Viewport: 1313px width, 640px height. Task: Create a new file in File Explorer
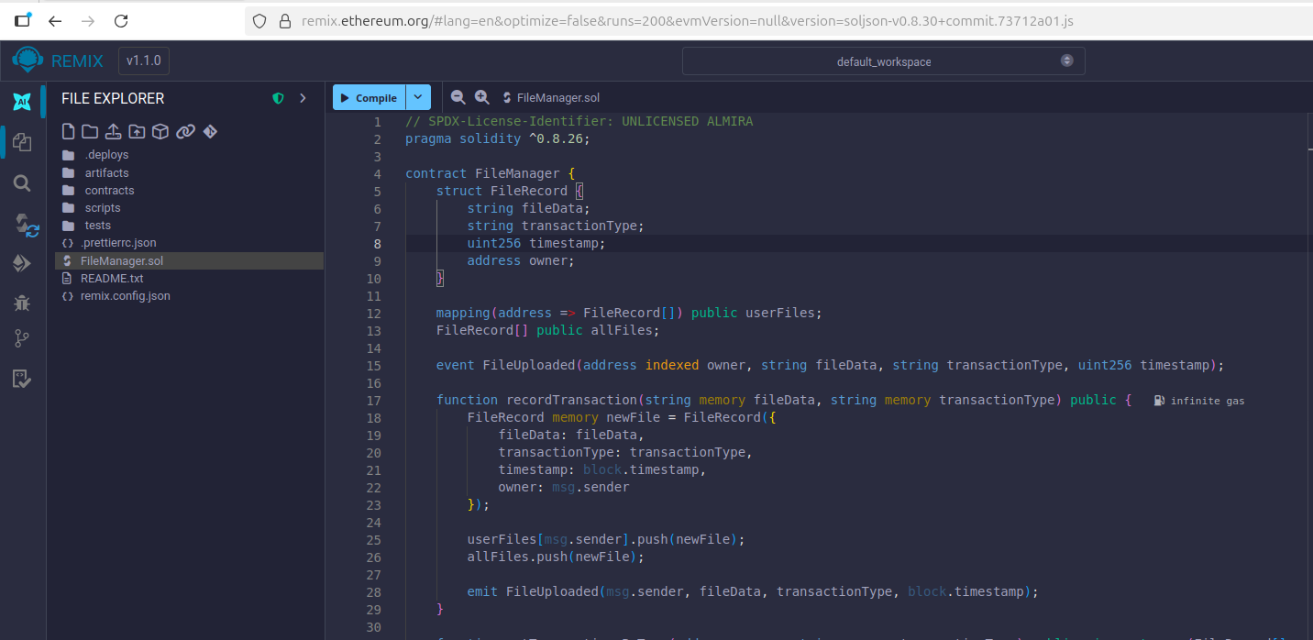68,131
